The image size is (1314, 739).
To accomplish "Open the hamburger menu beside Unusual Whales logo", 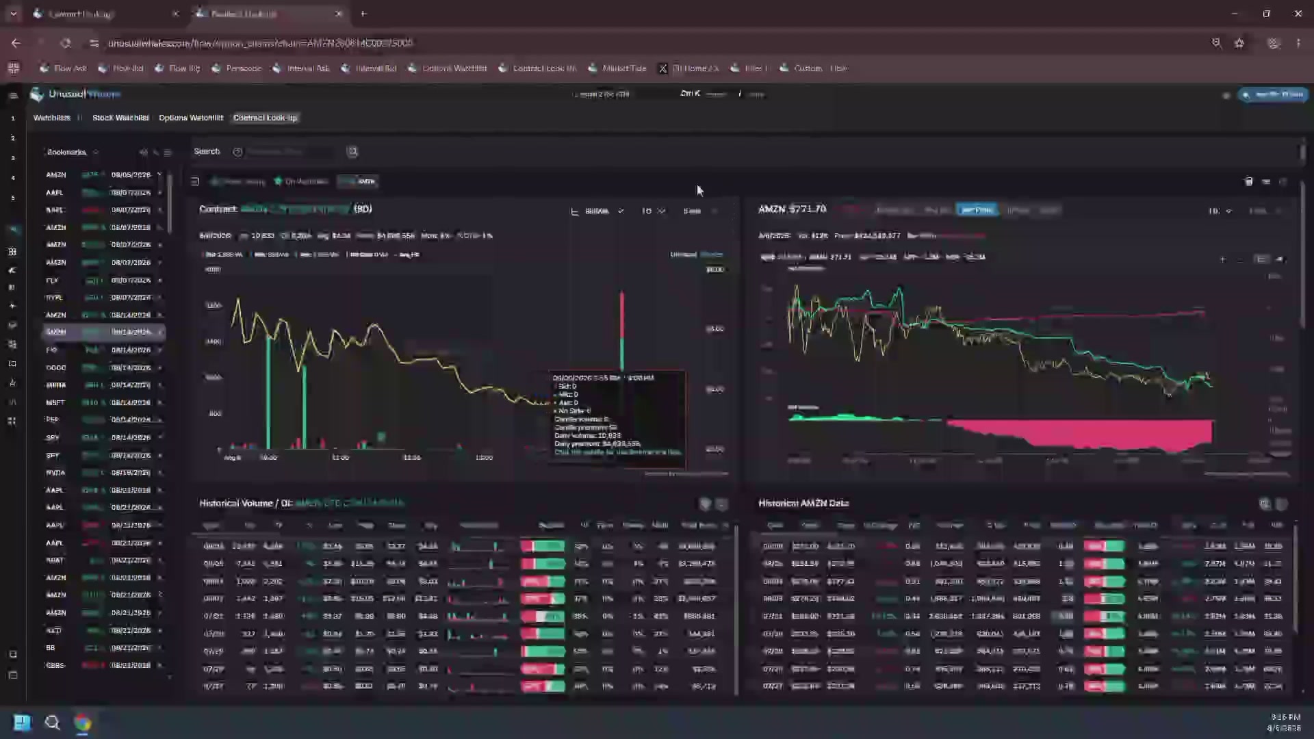I will point(12,95).
